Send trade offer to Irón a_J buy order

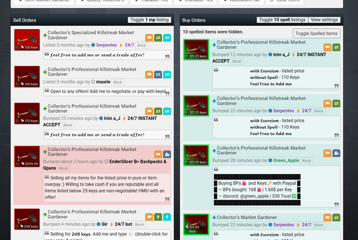pos(336,47)
